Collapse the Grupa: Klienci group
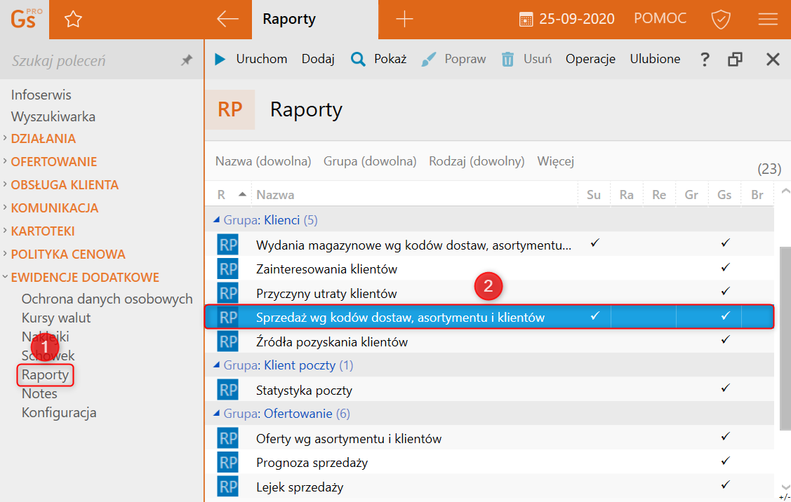 click(217, 220)
